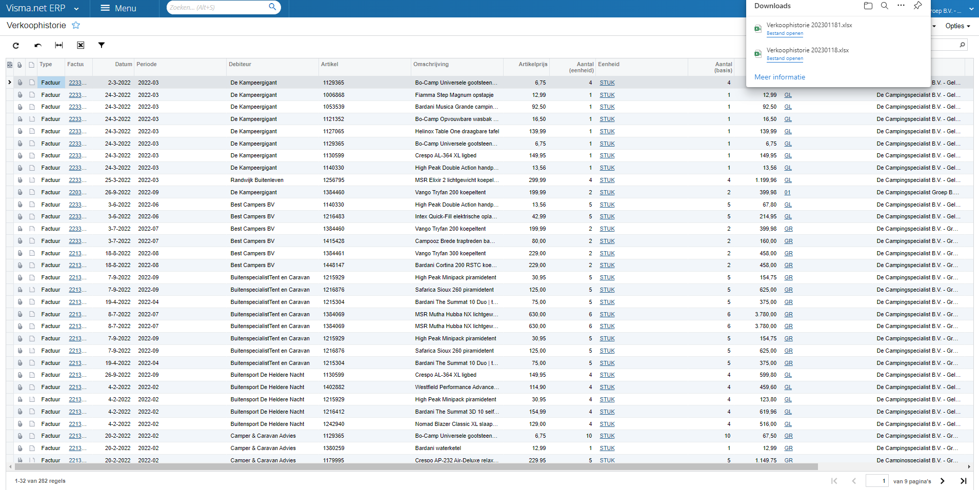Click the fit columns width icon
This screenshot has height=490, width=979.
pos(59,46)
